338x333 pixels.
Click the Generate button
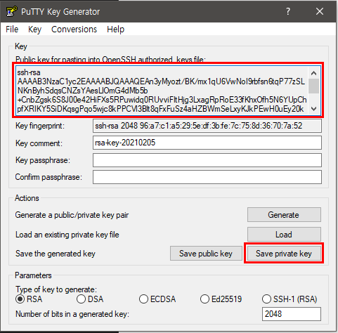284,215
